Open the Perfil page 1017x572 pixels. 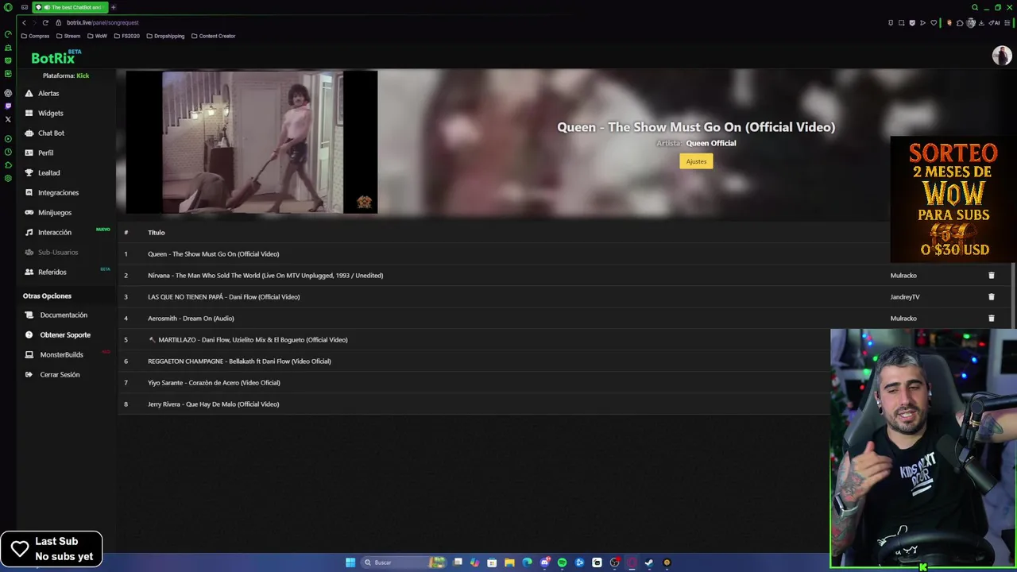tap(45, 153)
